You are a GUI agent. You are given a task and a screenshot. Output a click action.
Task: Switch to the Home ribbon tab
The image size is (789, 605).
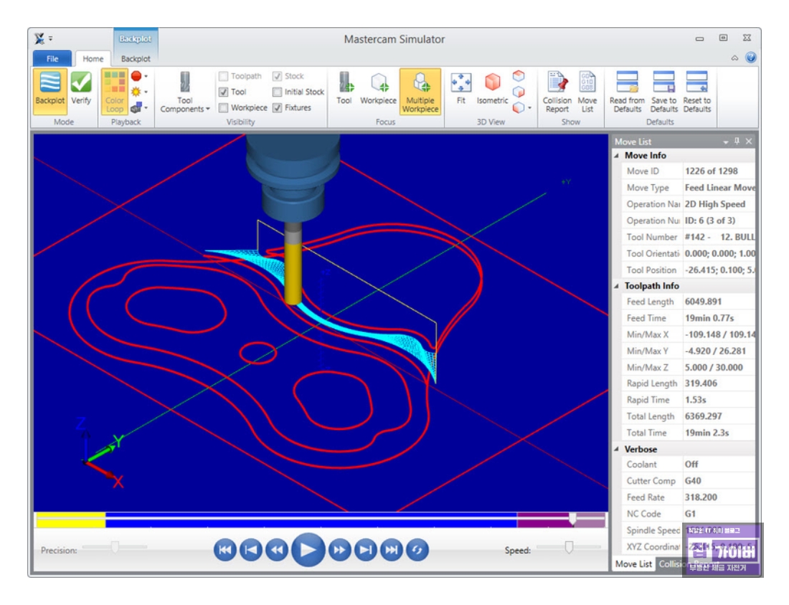point(93,59)
